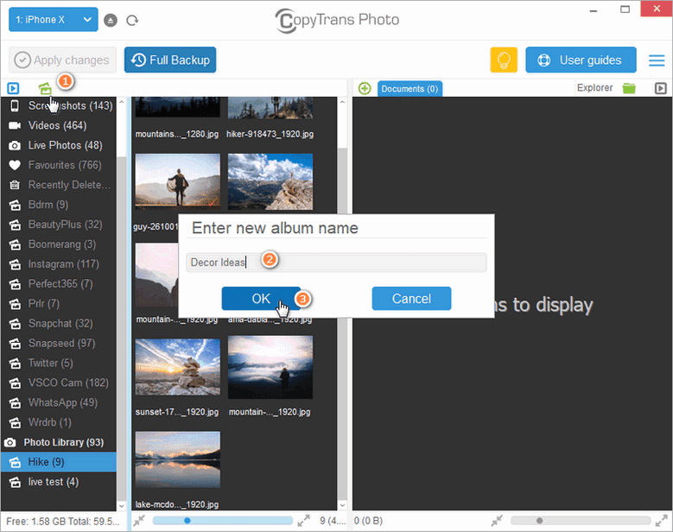Click the create new album icon
The image size is (673, 532).
tap(45, 88)
